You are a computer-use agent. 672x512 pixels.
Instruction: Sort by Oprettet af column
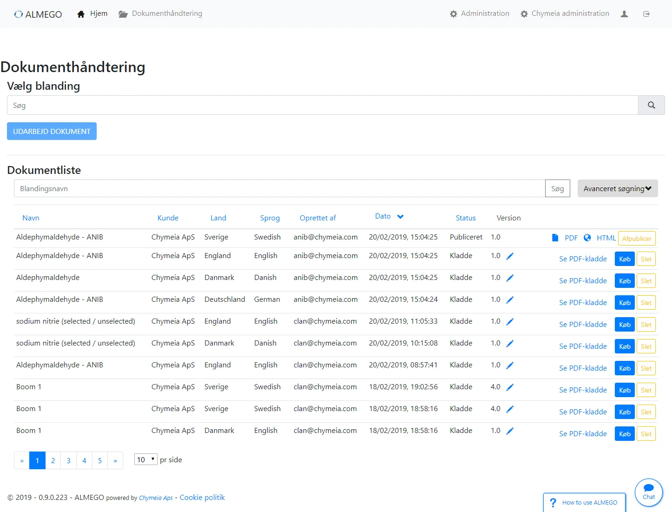(x=318, y=218)
